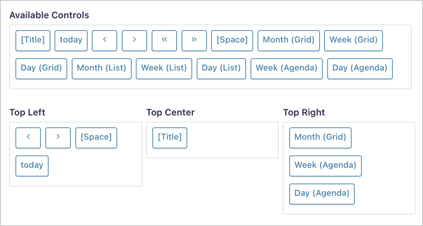This screenshot has height=226, width=423.
Task: Choose Week (Agenda) in Available Controls
Action: (286, 69)
